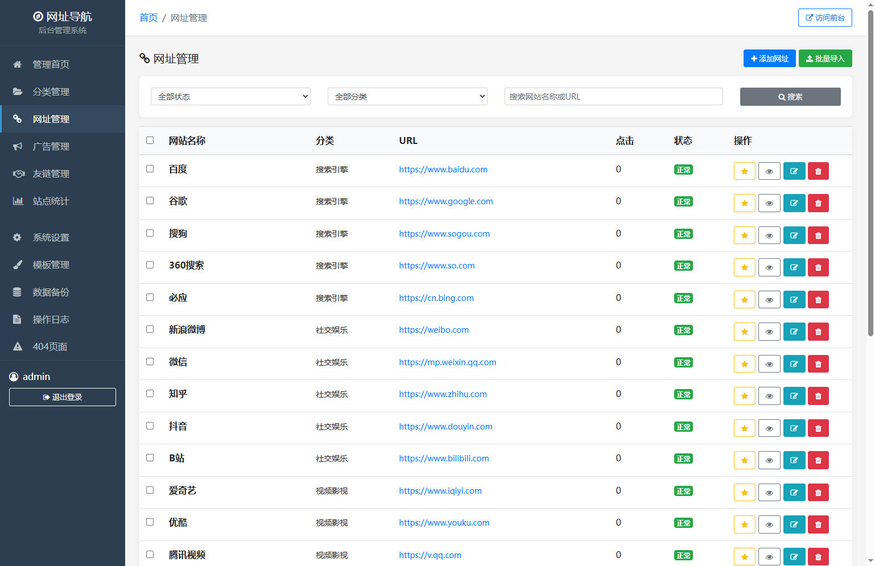Delete the 抖音 entry
875x566 pixels.
(818, 428)
